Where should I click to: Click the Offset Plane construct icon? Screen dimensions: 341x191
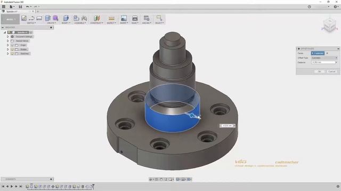(97, 18)
